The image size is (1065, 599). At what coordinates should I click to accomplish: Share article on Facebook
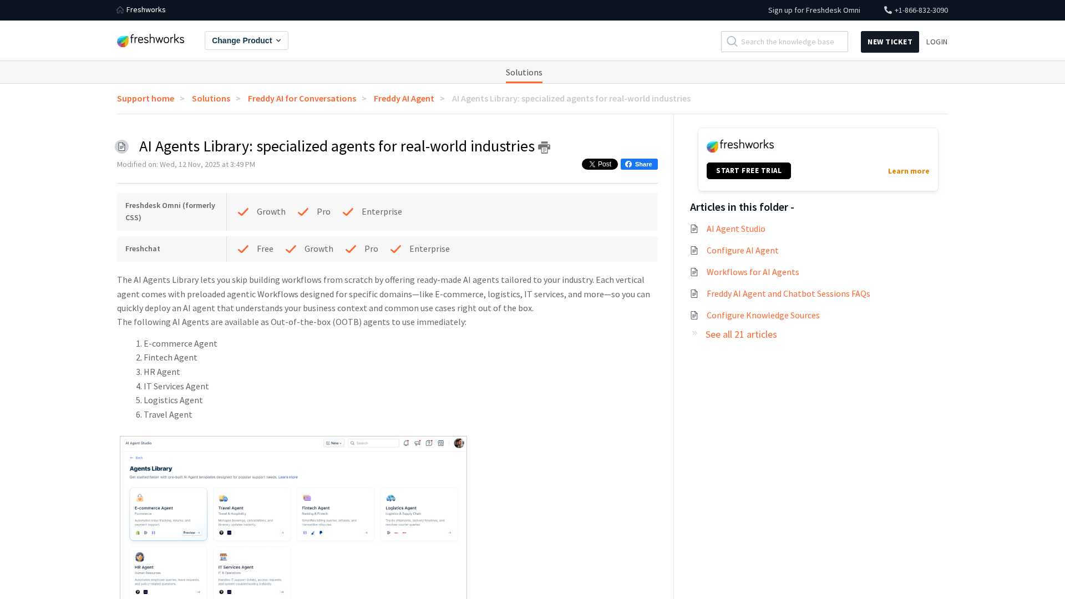point(639,164)
